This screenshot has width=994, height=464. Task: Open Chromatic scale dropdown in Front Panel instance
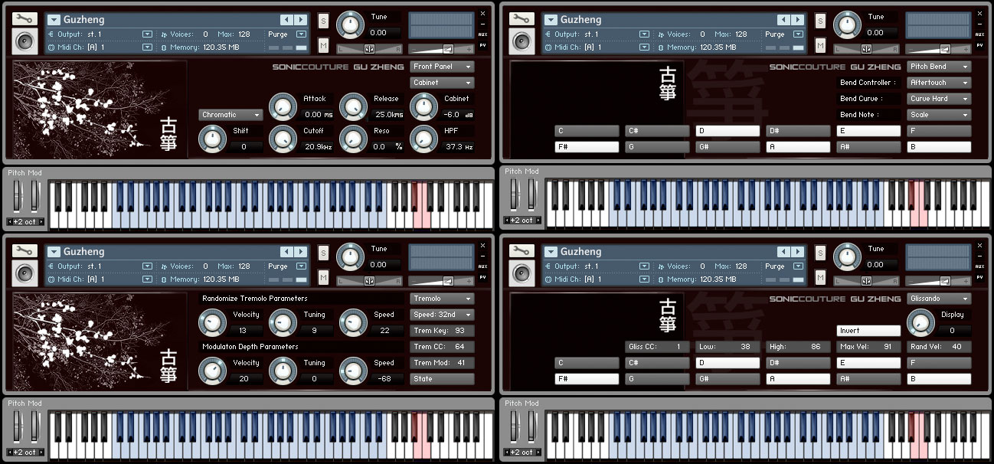[231, 115]
